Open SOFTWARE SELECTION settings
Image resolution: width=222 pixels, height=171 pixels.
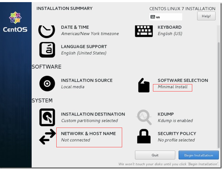(183, 80)
